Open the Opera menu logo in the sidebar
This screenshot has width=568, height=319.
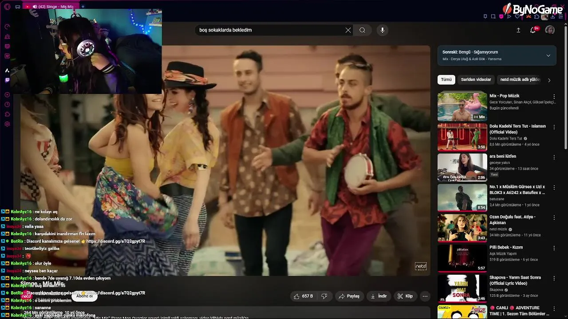pos(7,7)
